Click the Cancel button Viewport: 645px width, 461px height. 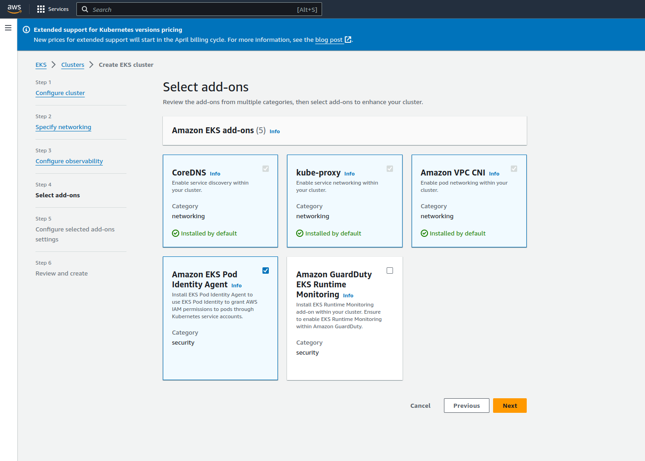coord(420,406)
